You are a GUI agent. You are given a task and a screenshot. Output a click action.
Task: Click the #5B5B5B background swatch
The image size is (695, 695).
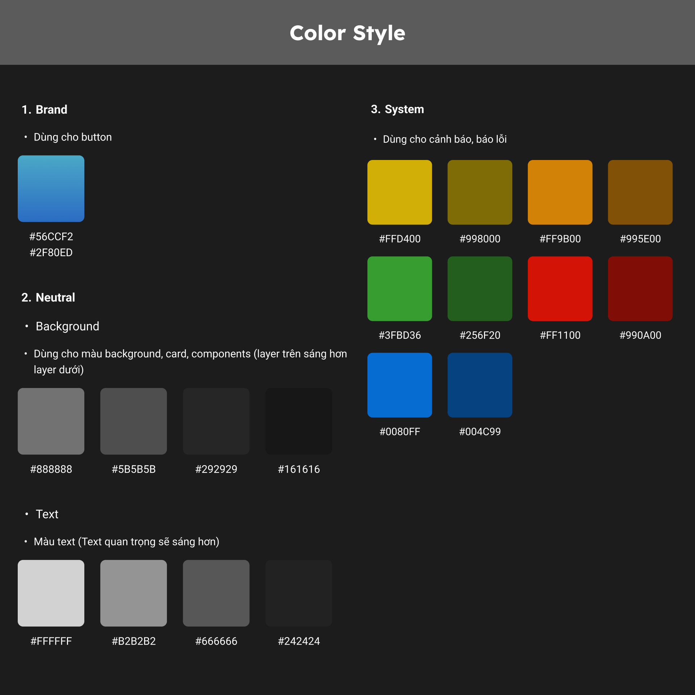pyautogui.click(x=134, y=421)
